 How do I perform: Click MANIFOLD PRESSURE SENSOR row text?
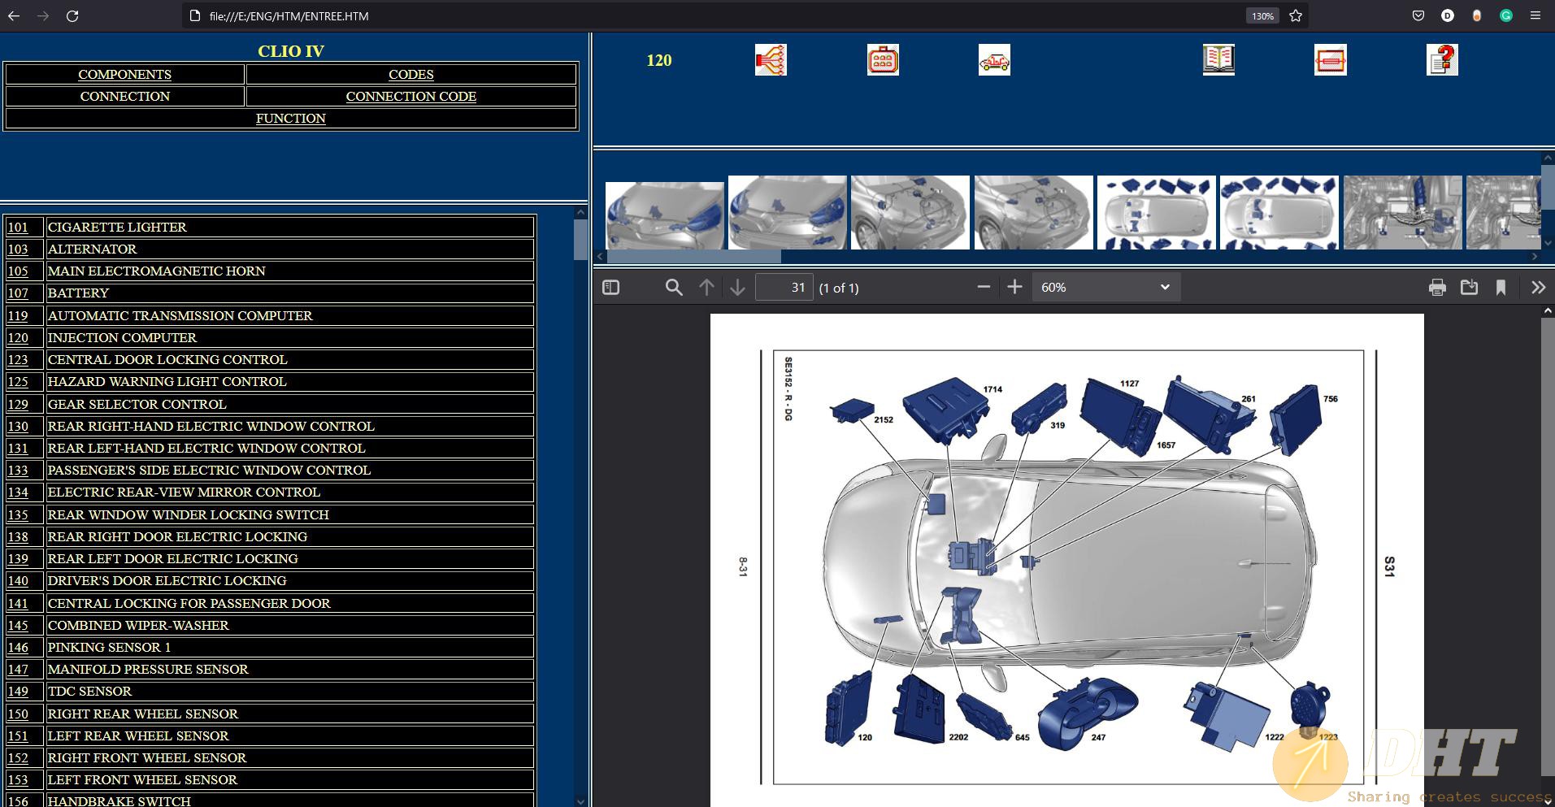point(148,670)
